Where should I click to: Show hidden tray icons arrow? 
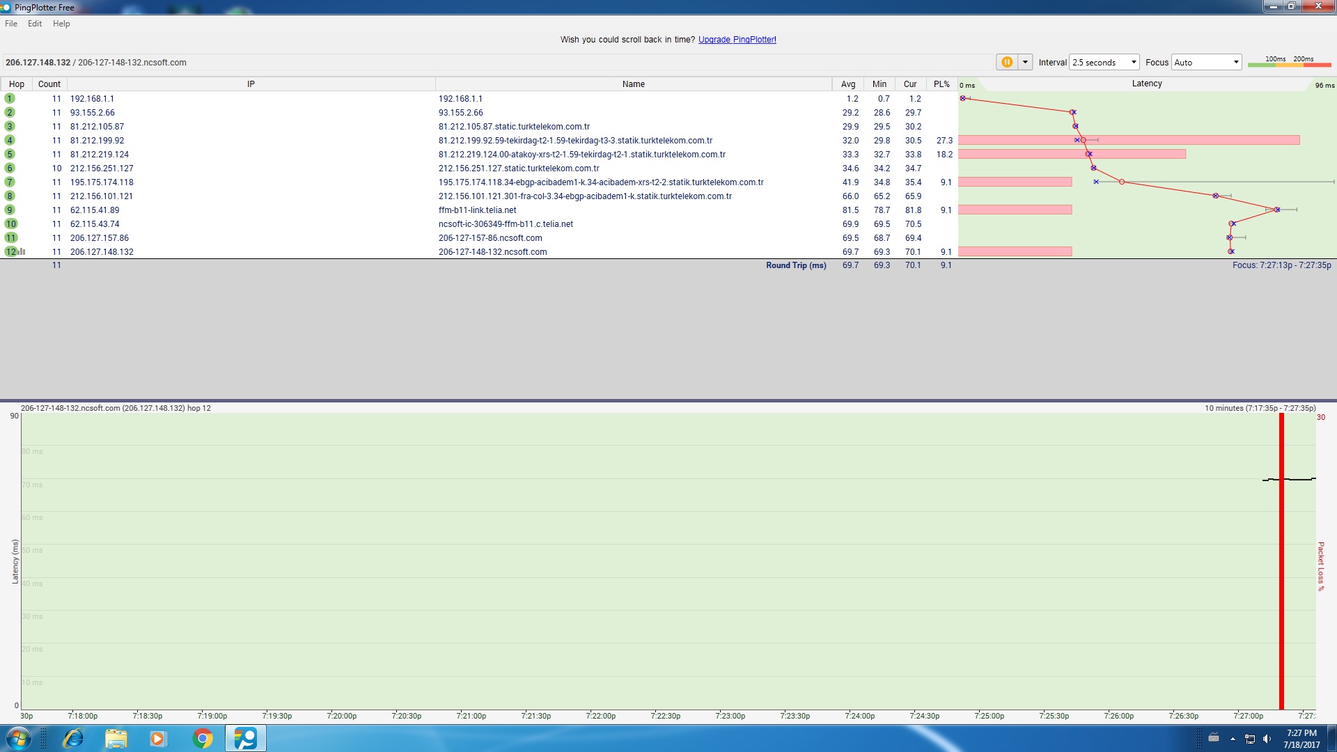(x=1233, y=739)
